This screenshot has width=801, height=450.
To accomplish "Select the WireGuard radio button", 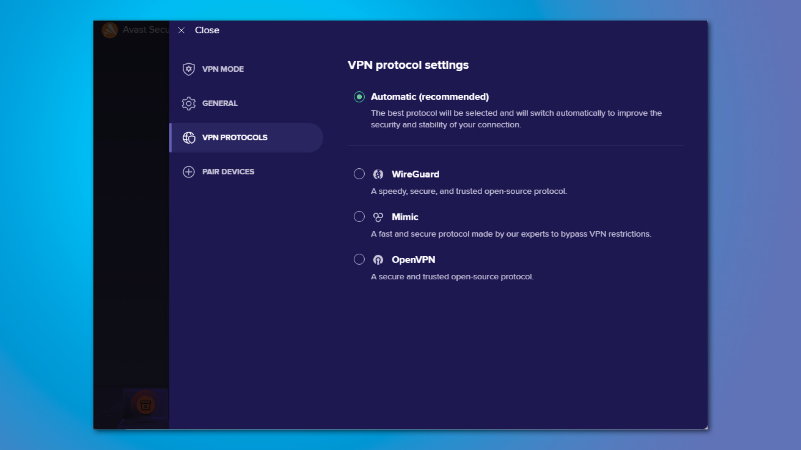I will 359,174.
